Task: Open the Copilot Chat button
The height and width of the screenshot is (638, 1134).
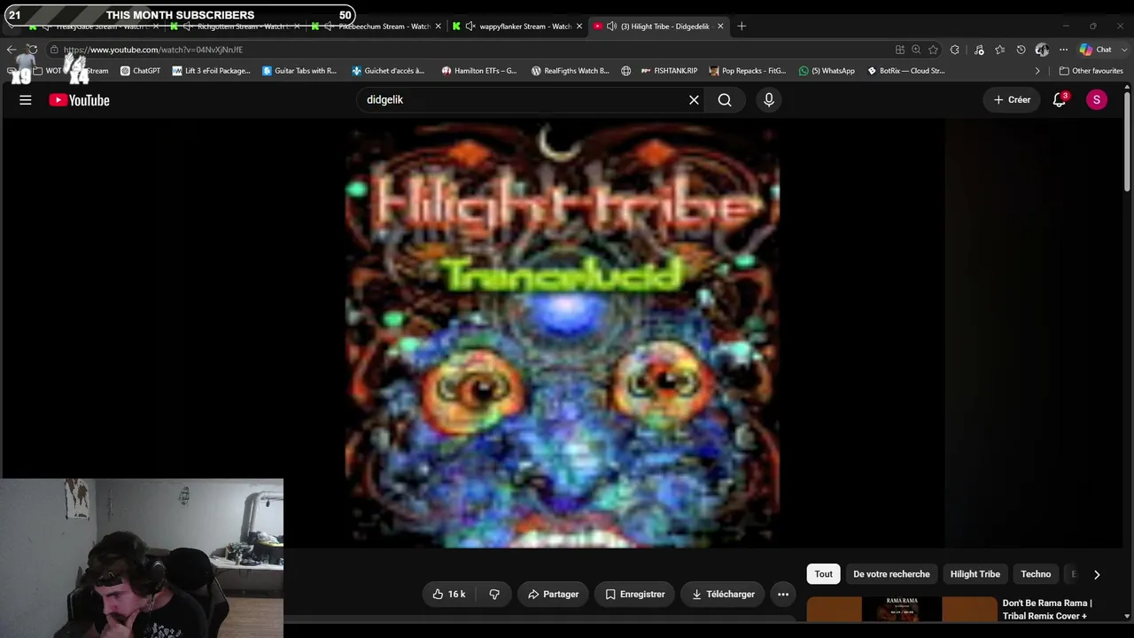Action: (1095, 50)
